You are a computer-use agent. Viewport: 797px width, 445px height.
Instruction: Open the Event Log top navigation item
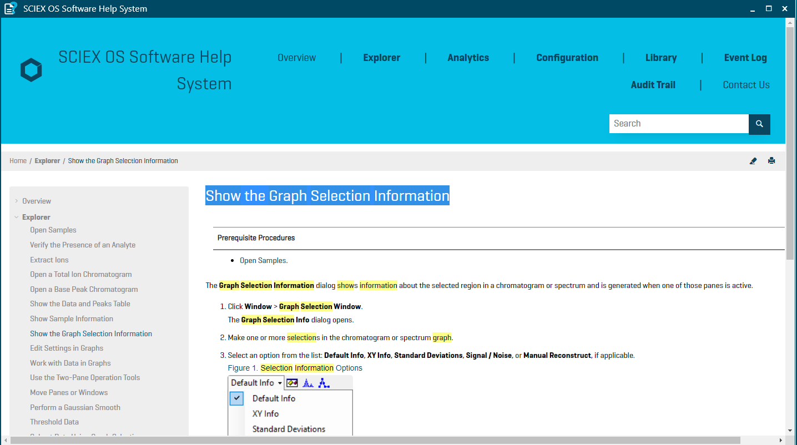coord(745,58)
